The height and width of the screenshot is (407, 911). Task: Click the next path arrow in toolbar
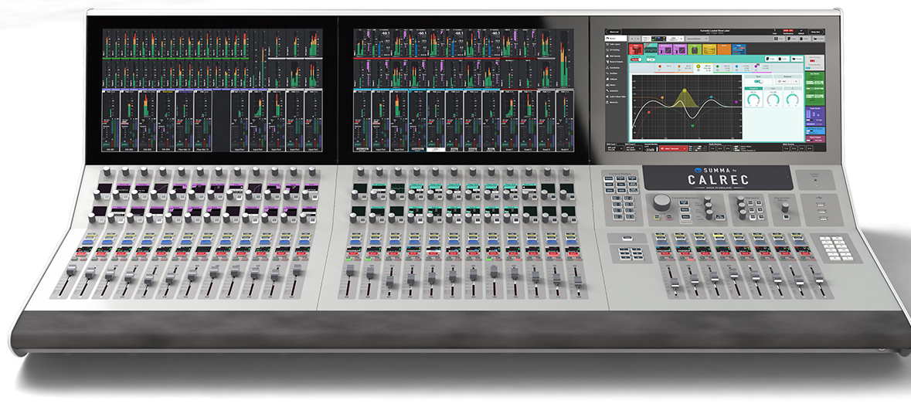point(638,39)
